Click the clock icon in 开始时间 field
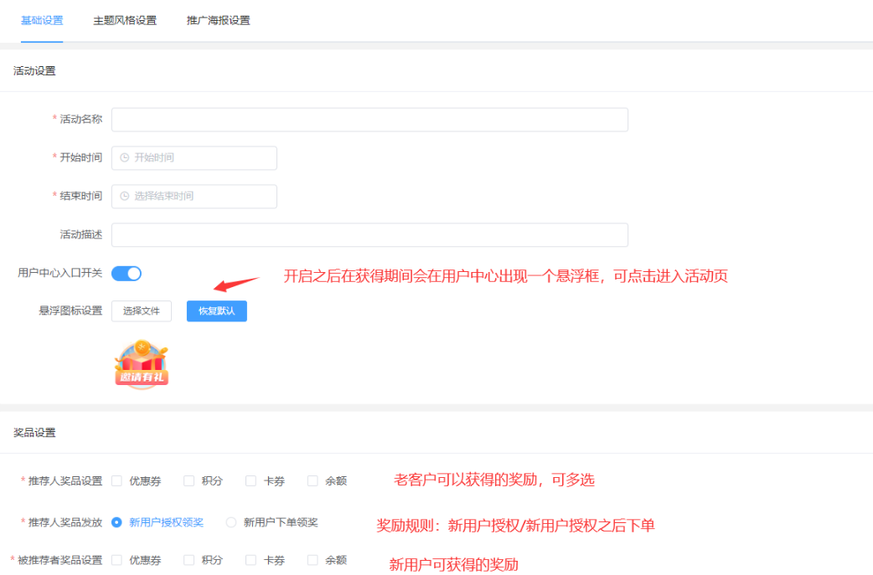The height and width of the screenshot is (575, 873). coord(125,158)
